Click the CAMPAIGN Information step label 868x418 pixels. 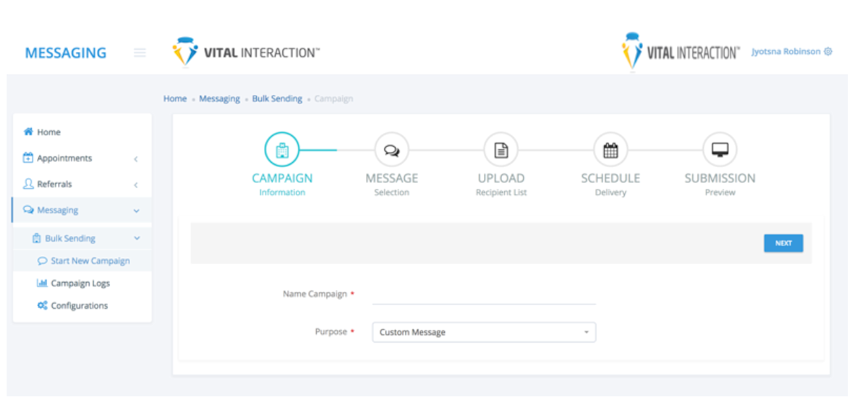tap(282, 184)
